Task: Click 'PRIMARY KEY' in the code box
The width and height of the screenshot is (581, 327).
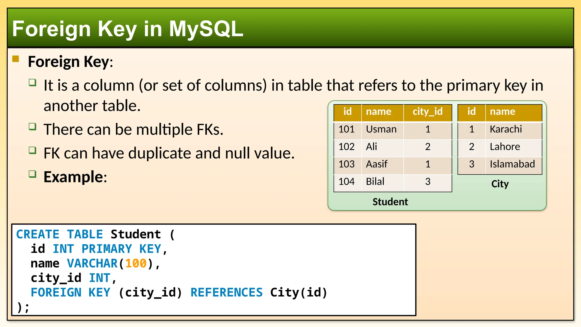Action: click(121, 249)
